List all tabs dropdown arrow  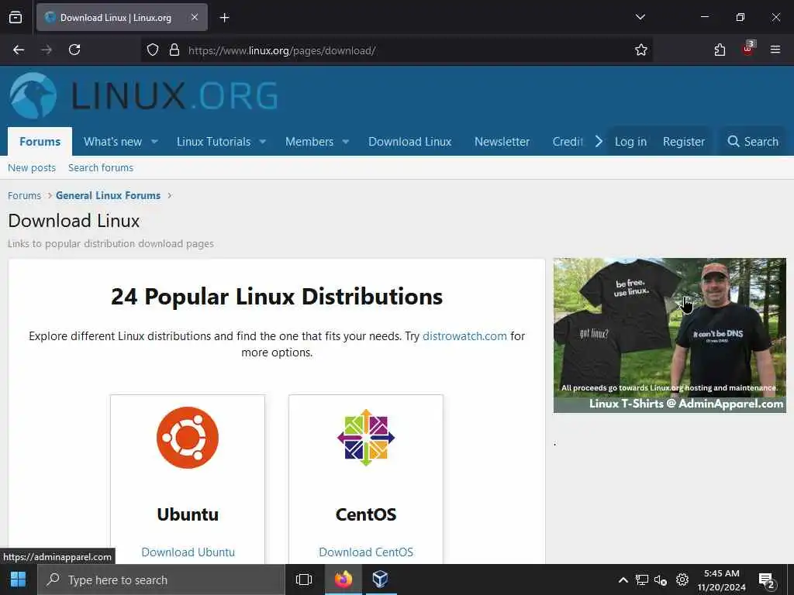pos(640,17)
